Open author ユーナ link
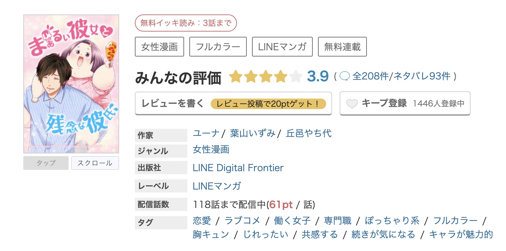 coord(206,133)
